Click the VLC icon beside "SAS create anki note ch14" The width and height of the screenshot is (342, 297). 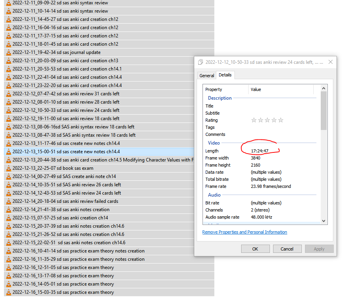coord(9,176)
